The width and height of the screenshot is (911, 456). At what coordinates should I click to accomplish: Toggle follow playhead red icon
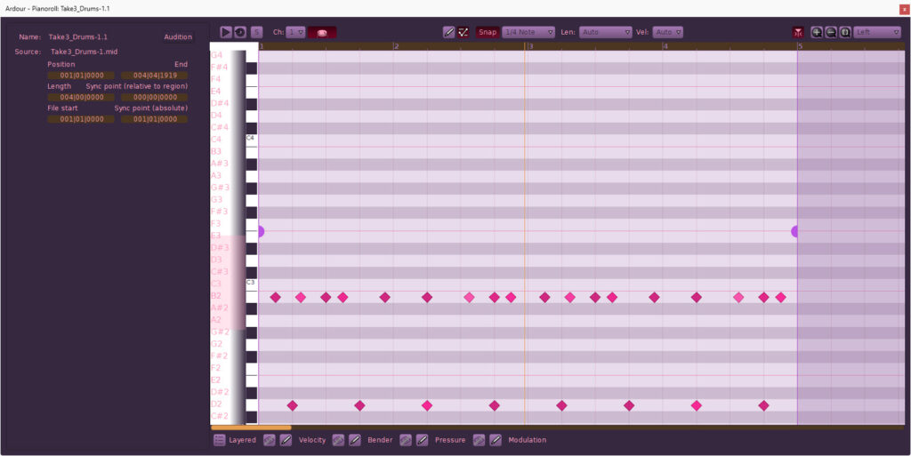coord(798,32)
